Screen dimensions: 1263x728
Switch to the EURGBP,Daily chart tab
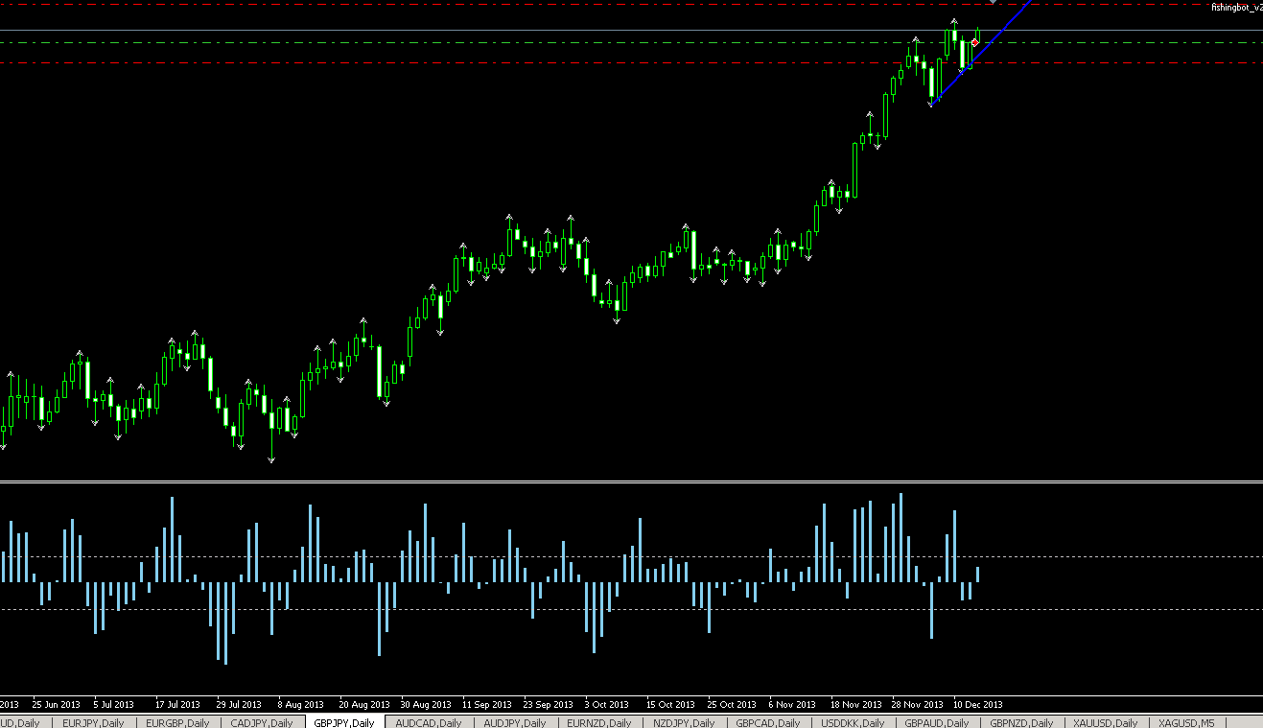click(x=177, y=722)
